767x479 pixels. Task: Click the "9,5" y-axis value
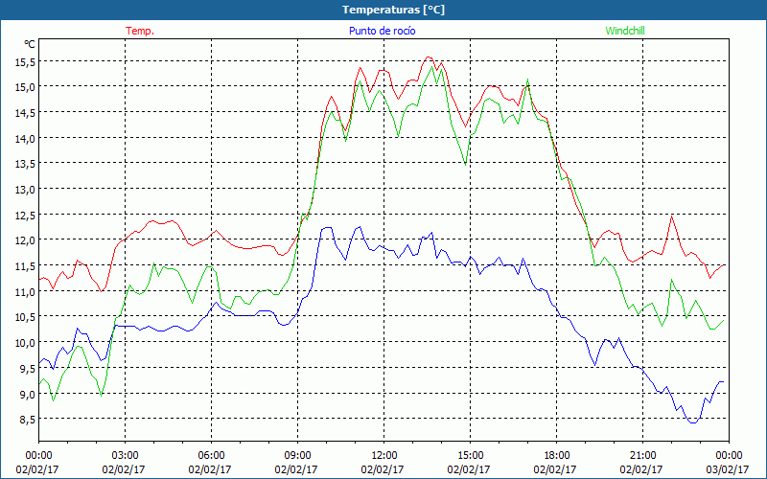(28, 369)
